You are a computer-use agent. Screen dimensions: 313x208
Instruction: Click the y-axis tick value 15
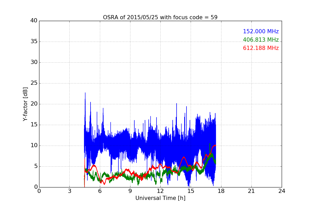pos(34,125)
